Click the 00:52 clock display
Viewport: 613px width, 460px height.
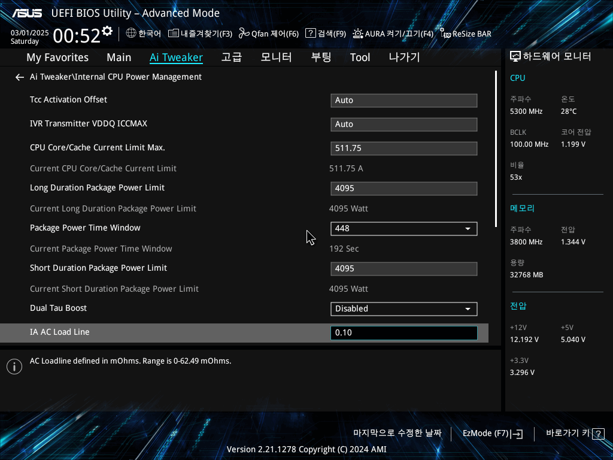point(77,35)
